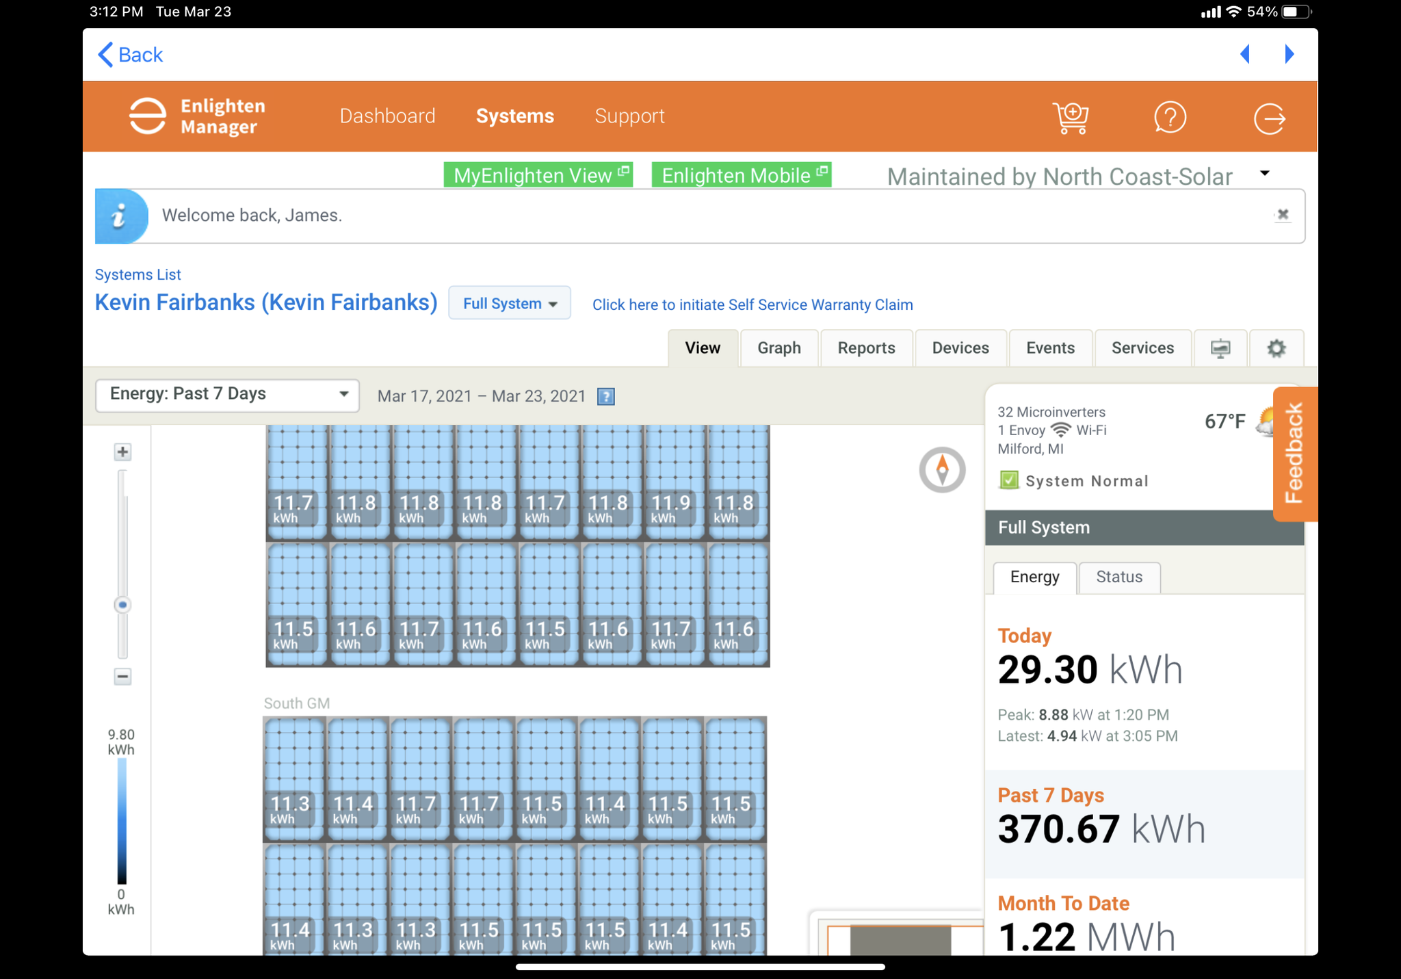Open MyEnlighten View button
The height and width of the screenshot is (979, 1401).
tap(538, 175)
